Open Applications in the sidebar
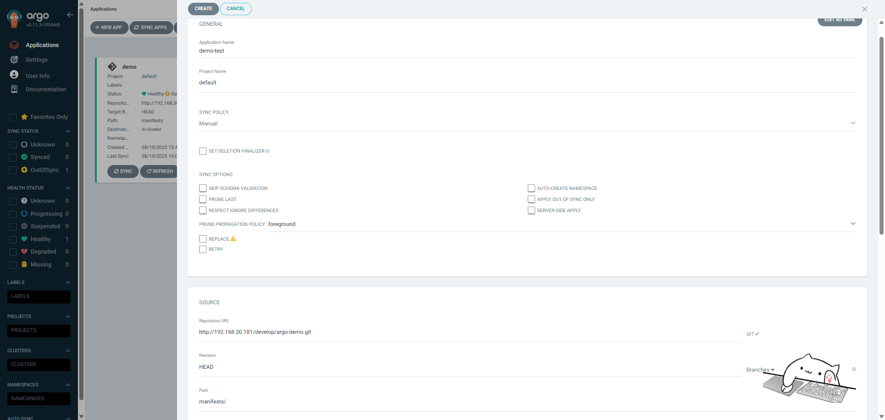This screenshot has width=885, height=420. [42, 45]
